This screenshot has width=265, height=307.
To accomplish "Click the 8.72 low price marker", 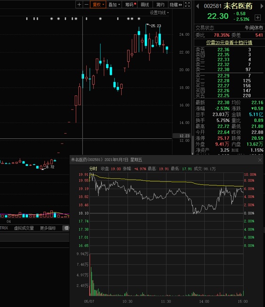I will 50,167.
